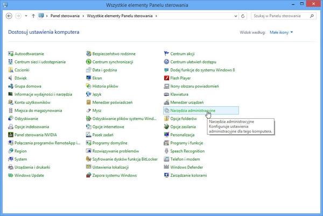Image resolution: width=323 pixels, height=216 pixels.
Task: Open Menedżer poświadczeń
Action: (113, 102)
